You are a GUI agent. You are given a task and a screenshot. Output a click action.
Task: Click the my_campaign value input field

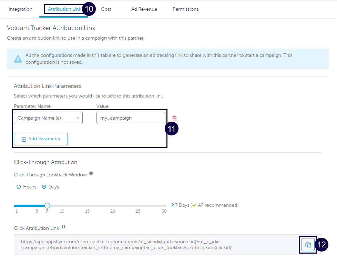click(x=131, y=118)
